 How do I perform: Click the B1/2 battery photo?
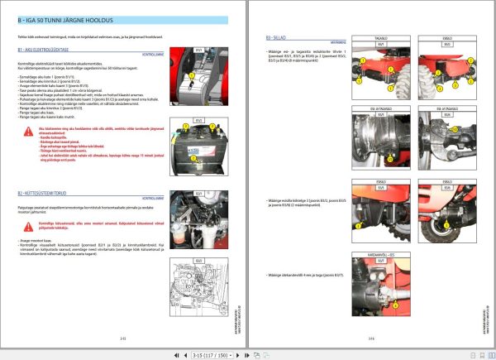(199, 146)
